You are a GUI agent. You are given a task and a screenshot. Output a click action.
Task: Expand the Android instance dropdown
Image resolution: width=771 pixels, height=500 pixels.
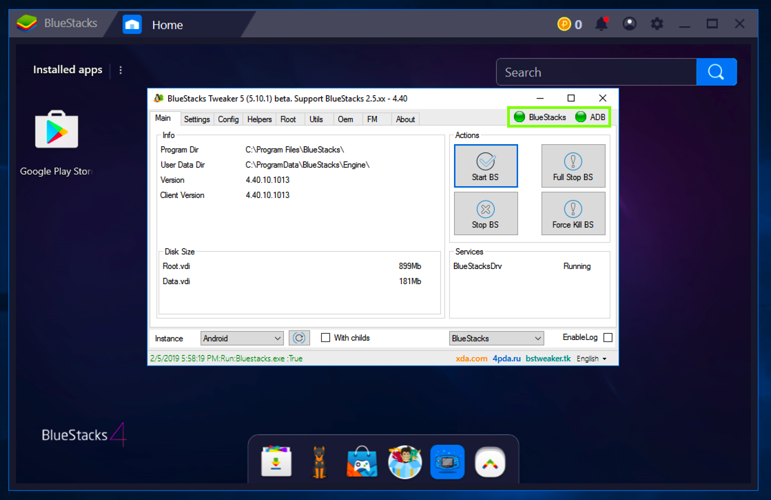(242, 339)
